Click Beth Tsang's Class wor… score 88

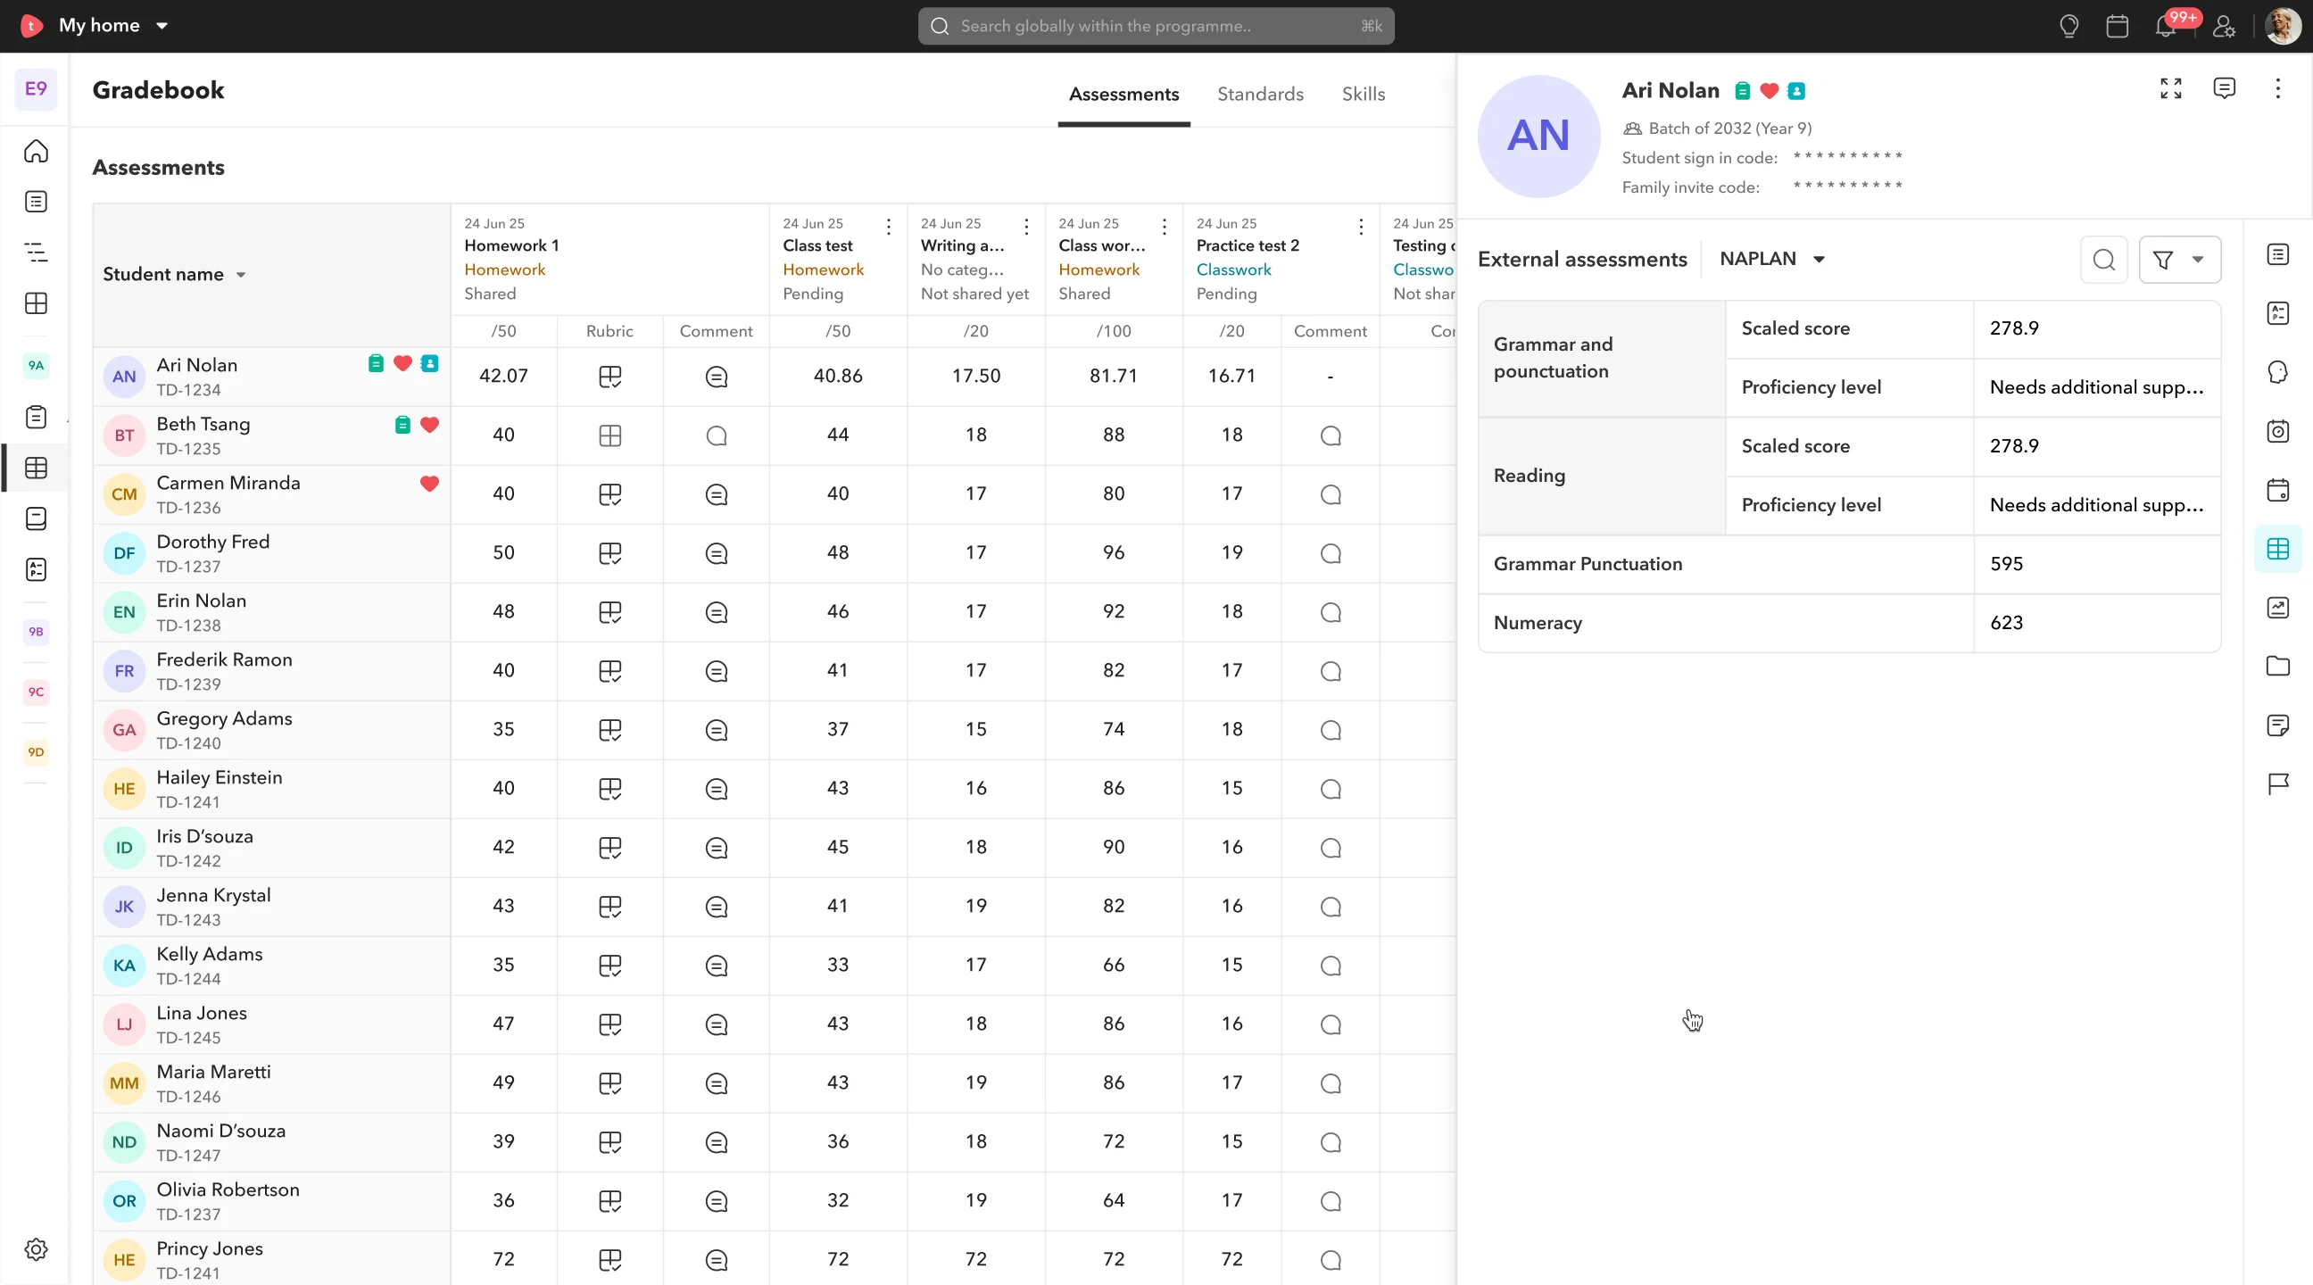point(1114,435)
